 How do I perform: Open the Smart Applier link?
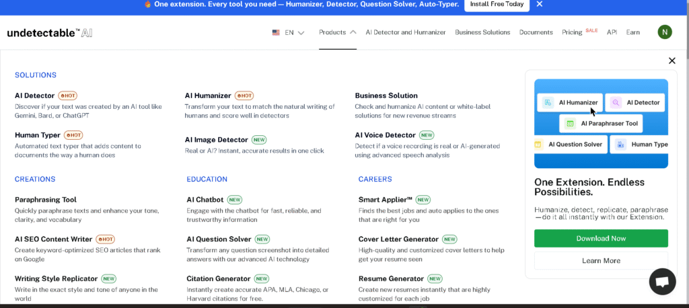386,200
